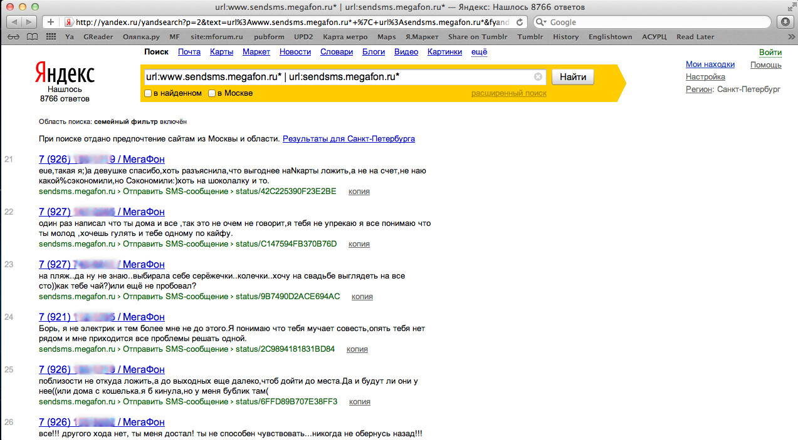This screenshot has height=440, width=798.
Task: Tick the "в найденном" checkbox
Action: pos(148,94)
